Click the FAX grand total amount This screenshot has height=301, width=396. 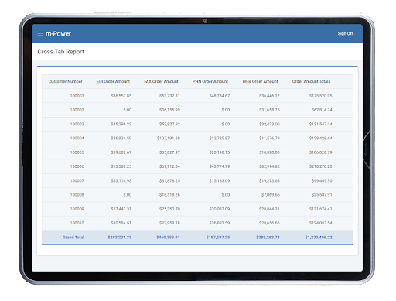(168, 238)
